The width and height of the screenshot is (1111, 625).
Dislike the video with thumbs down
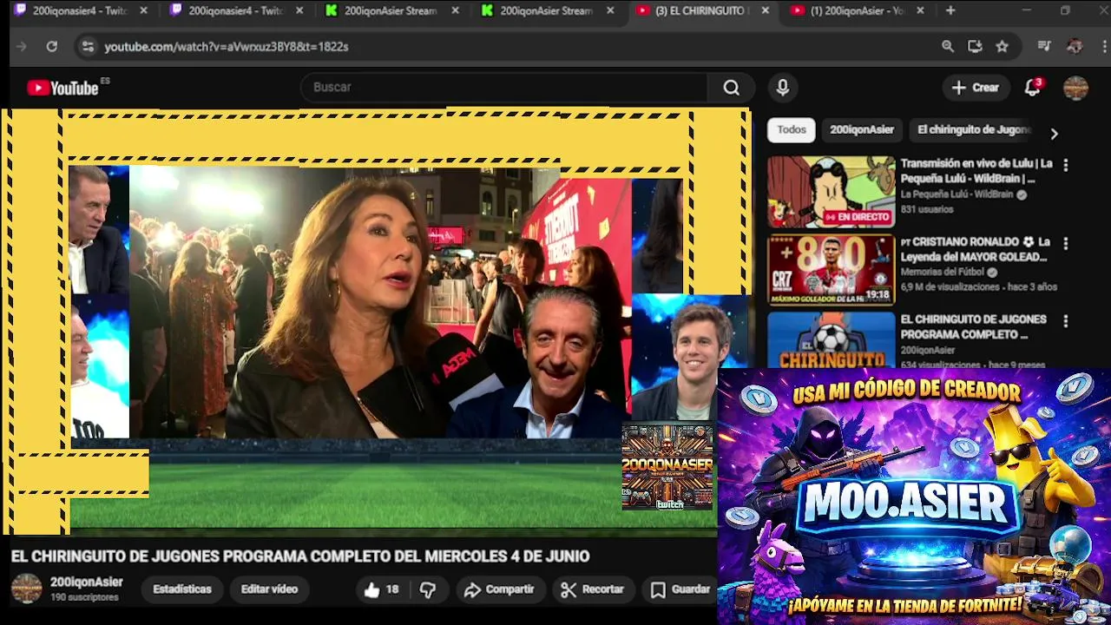click(x=428, y=589)
